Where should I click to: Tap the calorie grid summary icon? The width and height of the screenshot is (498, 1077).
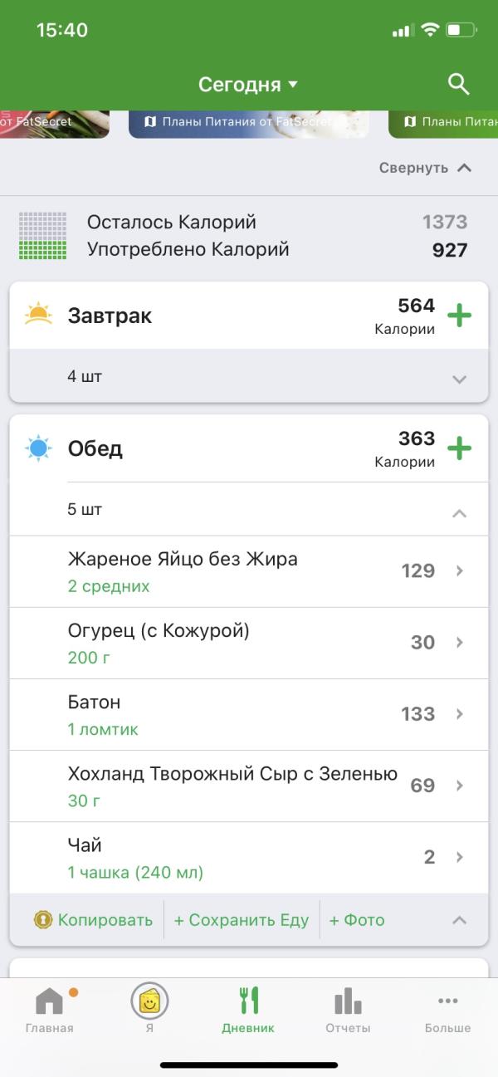42,236
